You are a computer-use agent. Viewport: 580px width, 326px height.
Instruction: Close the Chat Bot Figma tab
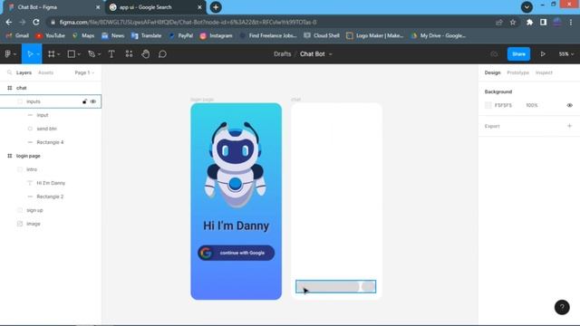[x=98, y=7]
